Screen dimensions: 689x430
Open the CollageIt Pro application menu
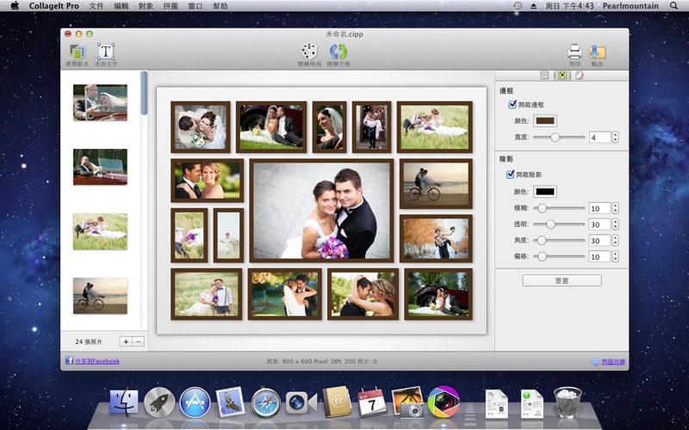54,6
